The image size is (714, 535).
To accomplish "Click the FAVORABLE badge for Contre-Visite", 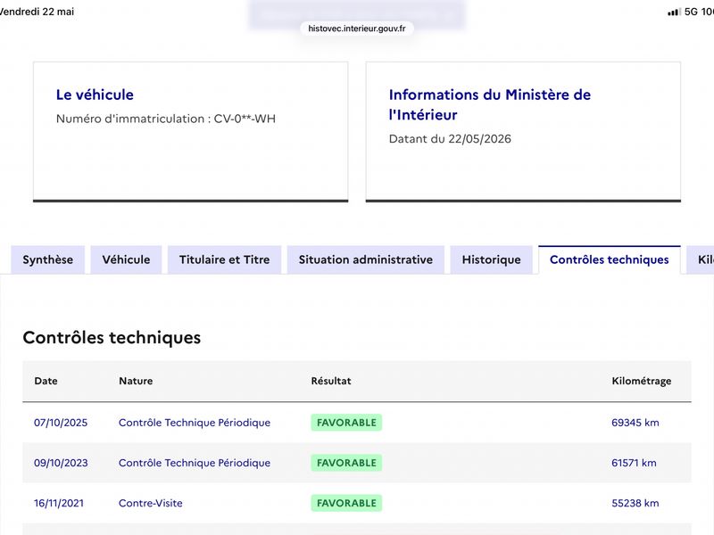I will (x=346, y=503).
